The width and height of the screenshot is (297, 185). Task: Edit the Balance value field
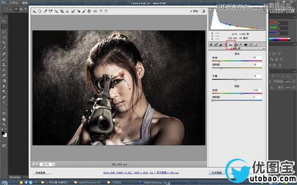click(258, 76)
